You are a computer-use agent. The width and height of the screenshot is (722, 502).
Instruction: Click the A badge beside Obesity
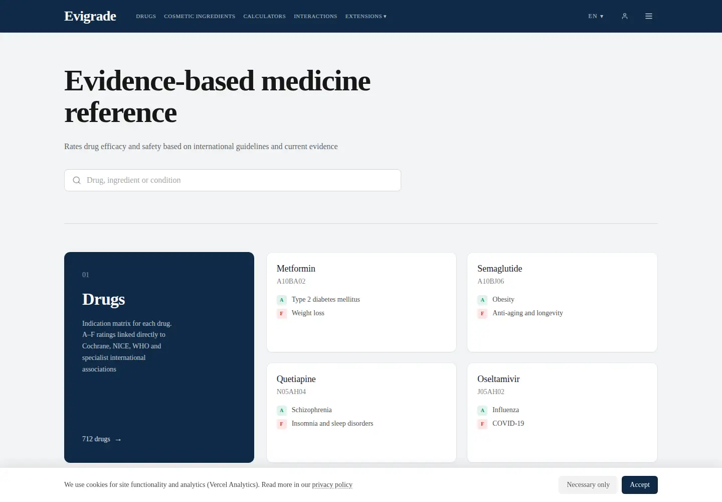pos(482,300)
